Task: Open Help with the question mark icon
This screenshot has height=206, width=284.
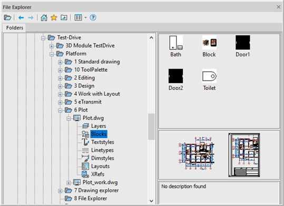Action: coord(93,17)
